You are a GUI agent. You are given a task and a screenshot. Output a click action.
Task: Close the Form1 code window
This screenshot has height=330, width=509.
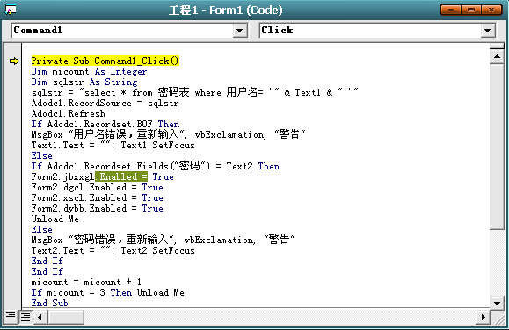491,10
